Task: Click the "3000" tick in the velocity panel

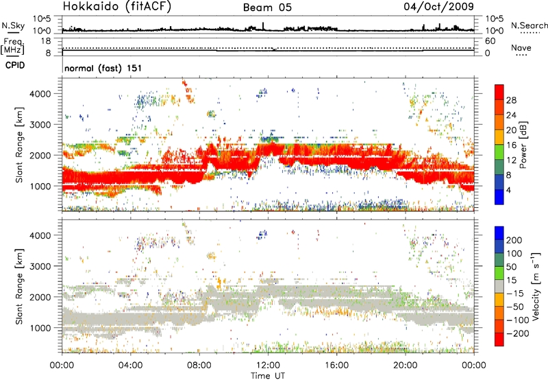Action: tap(40, 266)
